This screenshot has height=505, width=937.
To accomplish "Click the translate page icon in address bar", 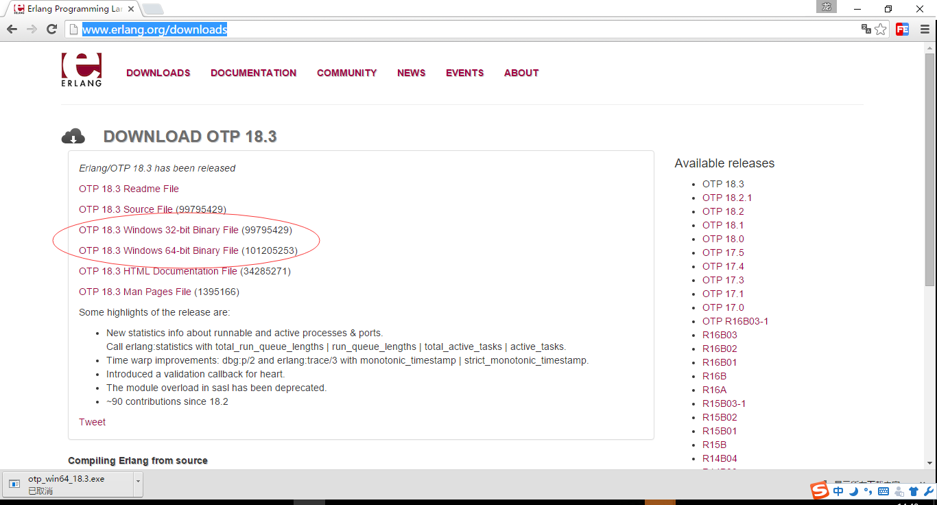I will pyautogui.click(x=866, y=30).
